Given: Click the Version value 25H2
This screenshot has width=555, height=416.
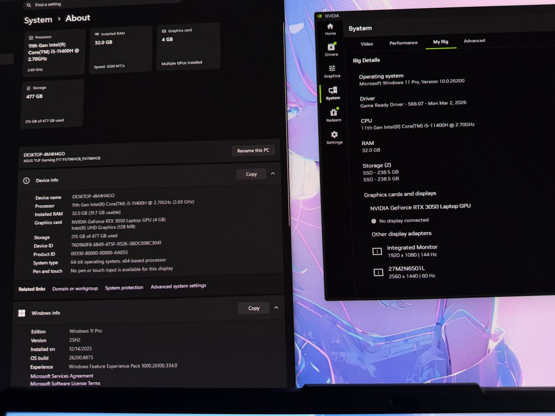Looking at the screenshot, I should (x=75, y=340).
